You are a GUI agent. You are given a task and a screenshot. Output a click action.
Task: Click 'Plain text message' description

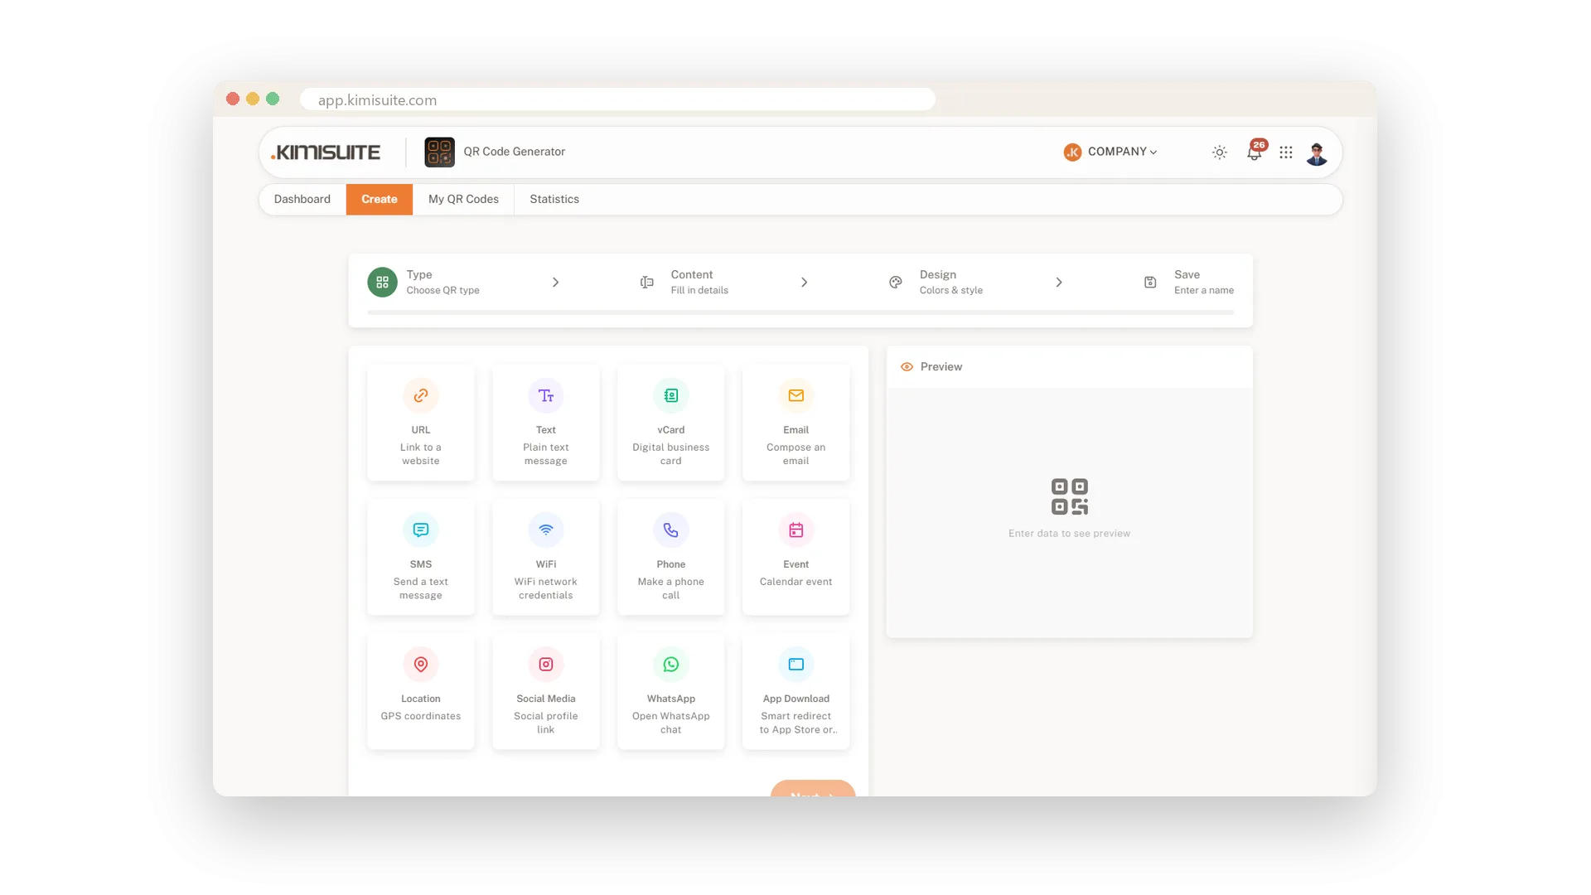coord(546,454)
